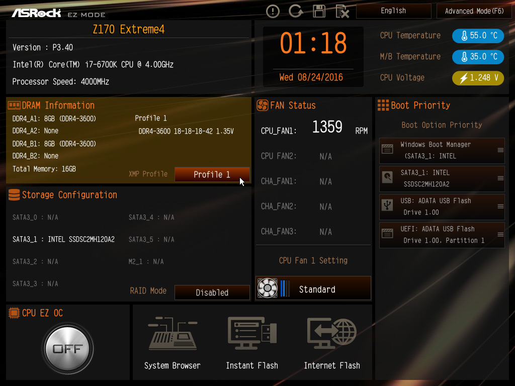Open the XMP Profile 1 selector
Screen dimensions: 515x386
coord(212,174)
